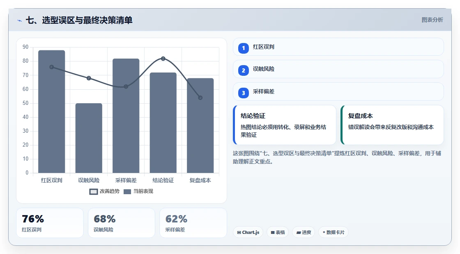Click the numbered badge 3 for 采样偏差

click(243, 93)
